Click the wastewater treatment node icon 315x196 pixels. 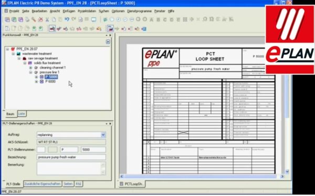pyautogui.click(x=18, y=54)
